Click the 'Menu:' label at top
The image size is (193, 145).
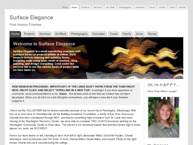point(65,7)
